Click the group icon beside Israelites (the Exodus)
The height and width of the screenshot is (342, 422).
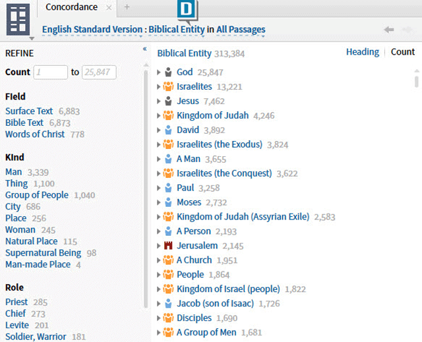[168, 145]
